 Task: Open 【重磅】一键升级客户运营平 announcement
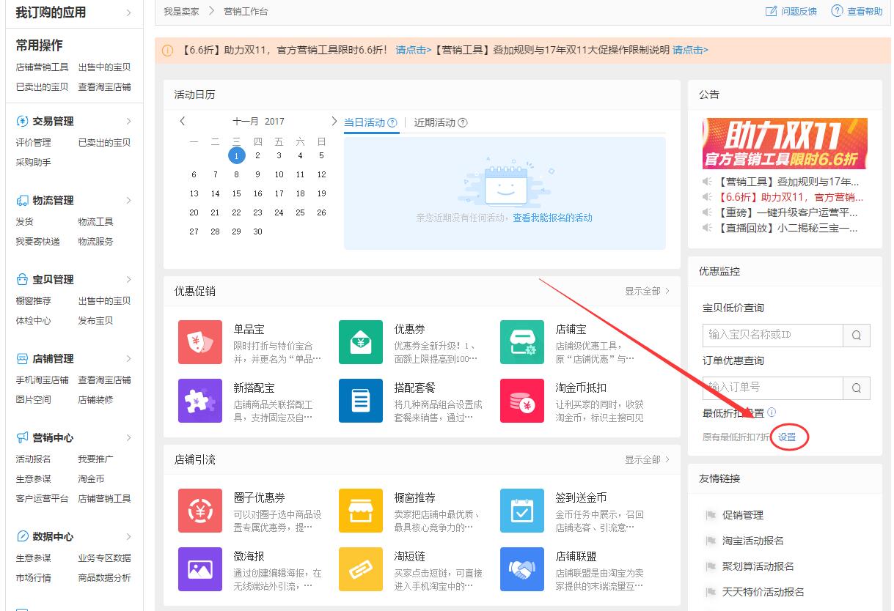pos(788,212)
